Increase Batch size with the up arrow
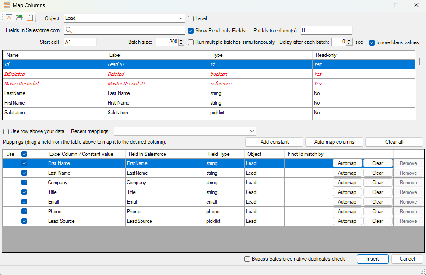This screenshot has width=426, height=275. (x=181, y=40)
